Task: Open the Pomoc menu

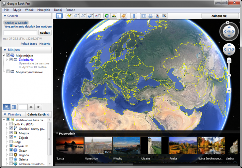Action: point(70,10)
